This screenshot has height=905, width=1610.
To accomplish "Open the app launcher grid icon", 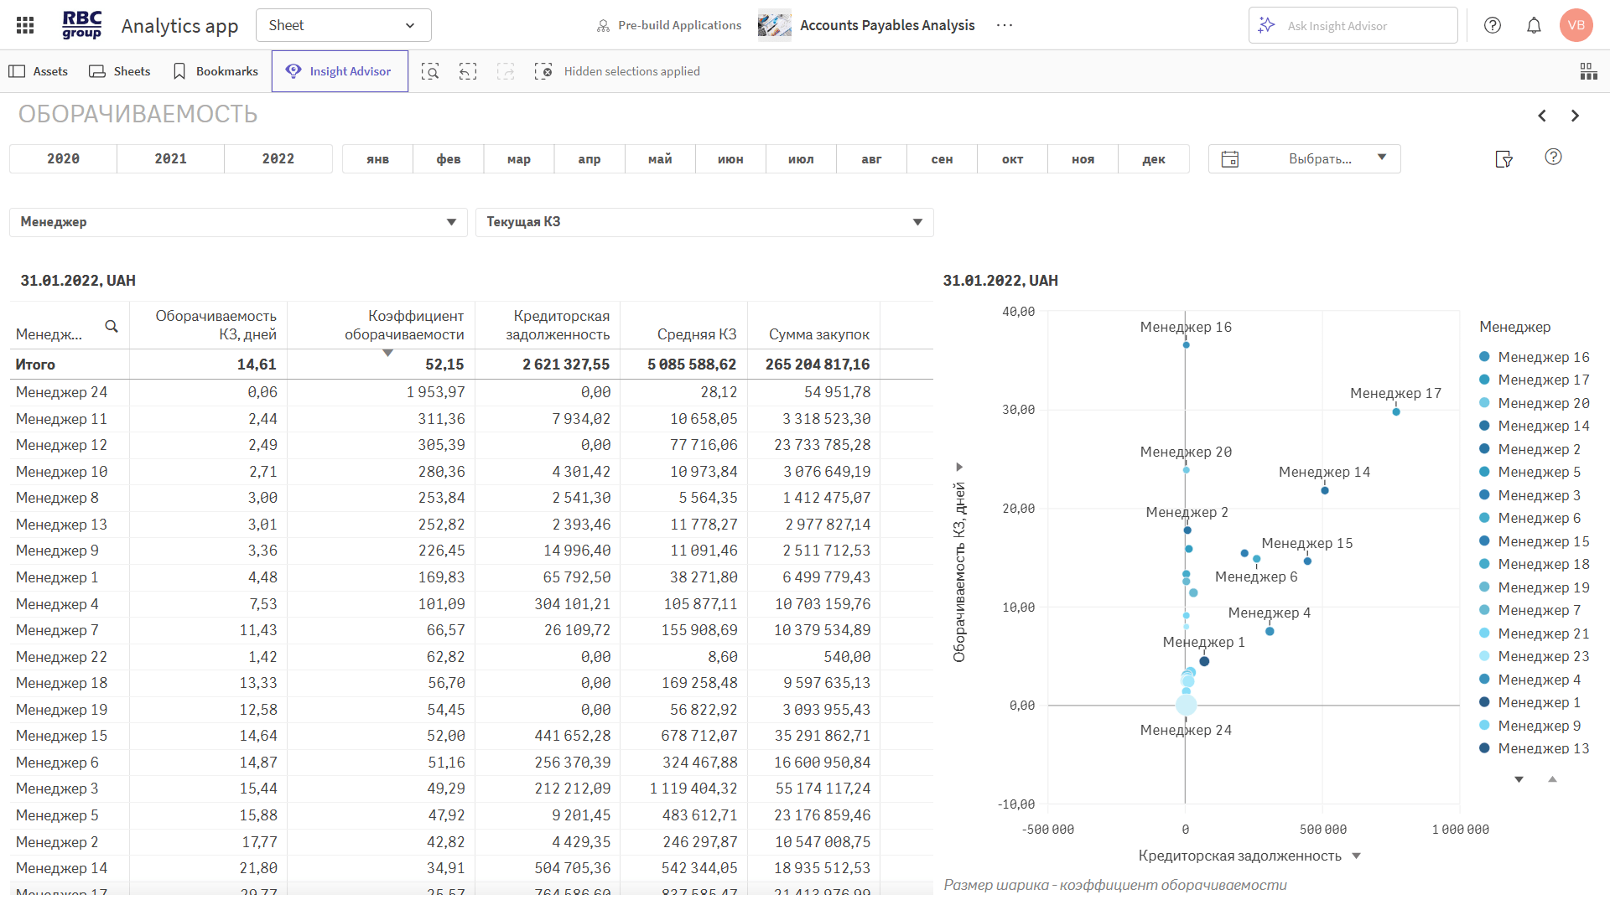I will pos(25,25).
